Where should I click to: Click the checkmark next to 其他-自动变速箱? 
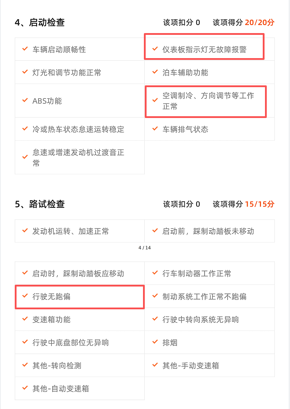pos(25,388)
